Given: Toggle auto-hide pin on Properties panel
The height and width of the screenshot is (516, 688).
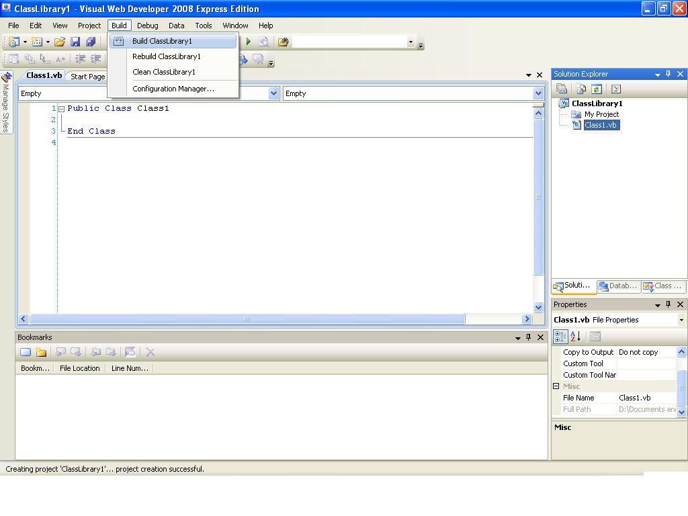Looking at the screenshot, I should (669, 304).
